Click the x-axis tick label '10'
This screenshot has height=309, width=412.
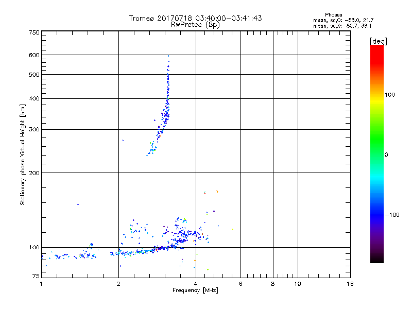(x=298, y=284)
